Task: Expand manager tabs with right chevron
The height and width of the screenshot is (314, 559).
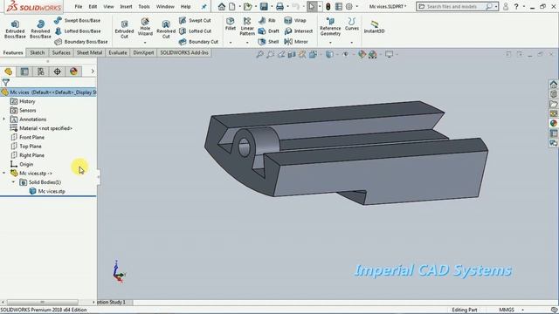Action: pyautogui.click(x=93, y=72)
